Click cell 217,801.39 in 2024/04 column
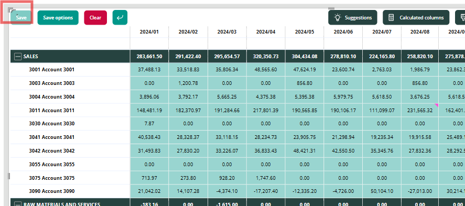Viewport: 465px width, 206px height. point(266,110)
